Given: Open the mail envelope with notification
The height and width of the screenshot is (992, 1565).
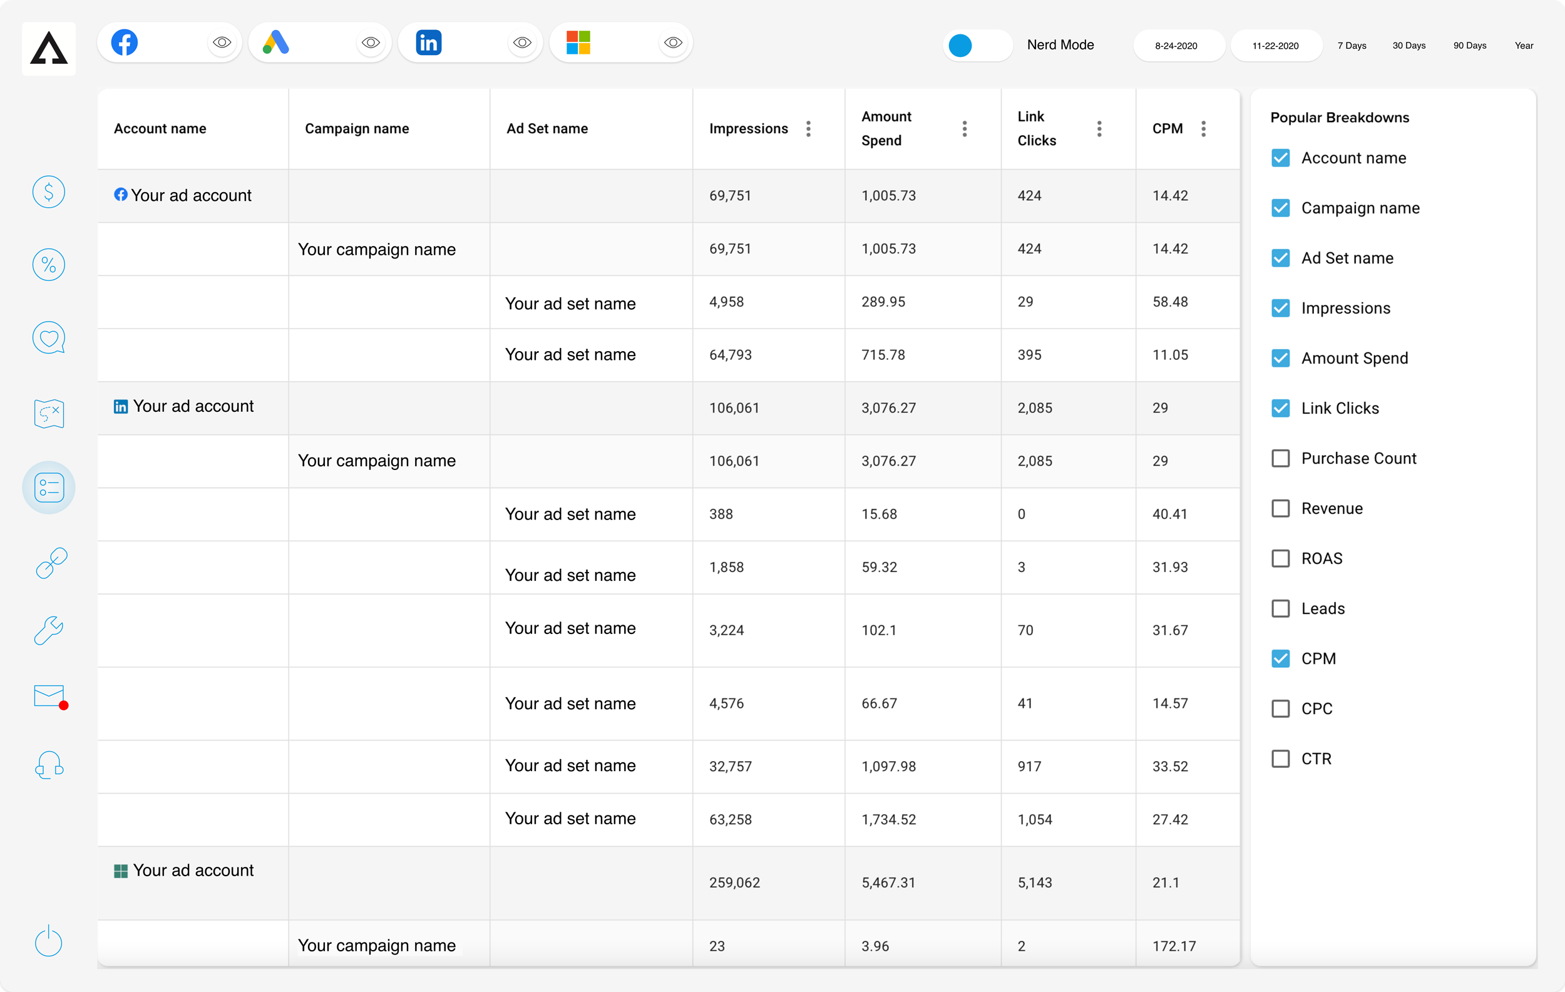Looking at the screenshot, I should click(x=49, y=697).
